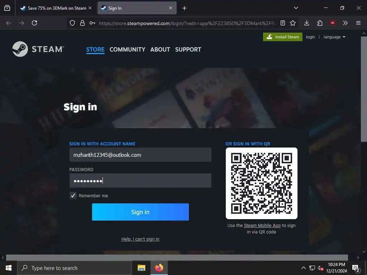The image size is (367, 275).
Task: Click the account name input field
Action: 140,155
